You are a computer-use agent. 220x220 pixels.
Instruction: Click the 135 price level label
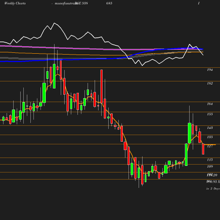click(210, 137)
